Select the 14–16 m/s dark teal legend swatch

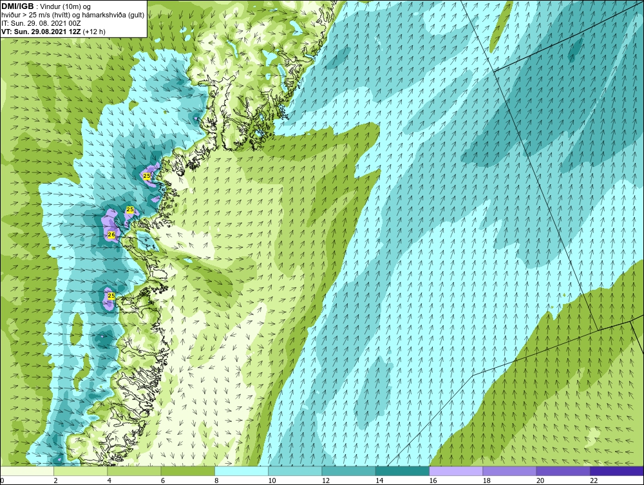(402, 471)
